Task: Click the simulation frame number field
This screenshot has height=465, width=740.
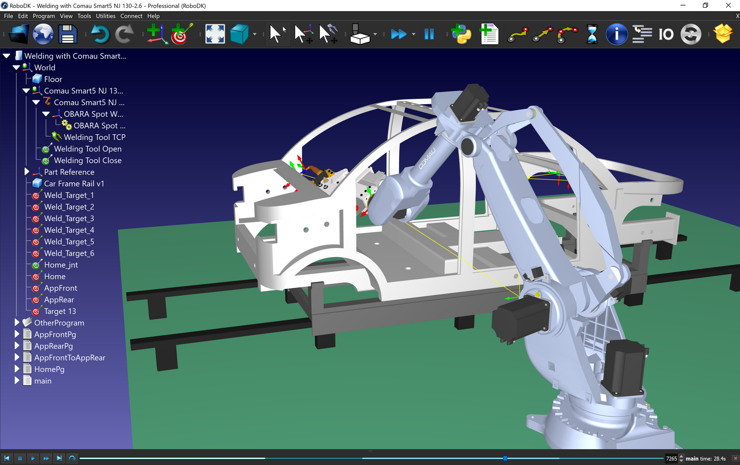Action: [x=671, y=459]
